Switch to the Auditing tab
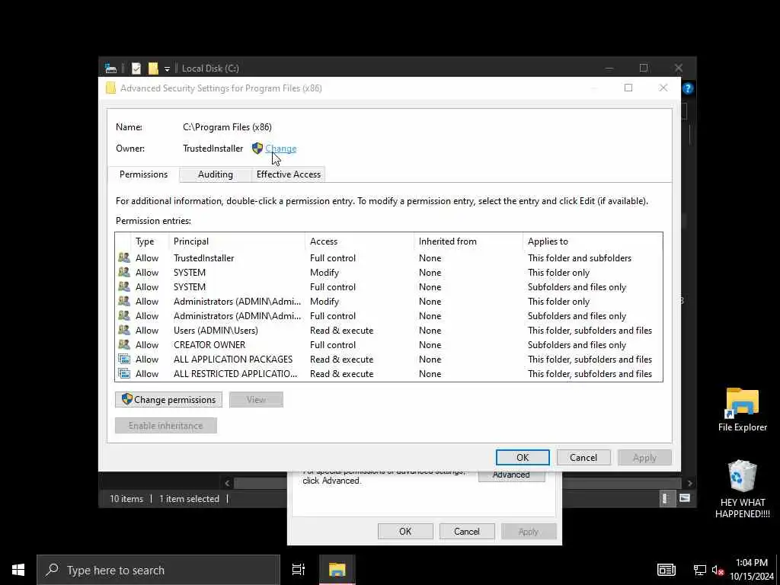This screenshot has height=585, width=780. (215, 174)
